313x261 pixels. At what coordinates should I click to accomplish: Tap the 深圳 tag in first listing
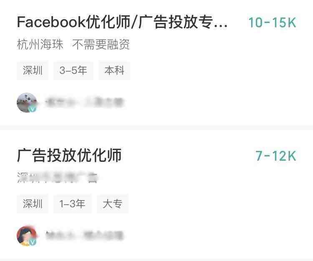[x=33, y=70]
